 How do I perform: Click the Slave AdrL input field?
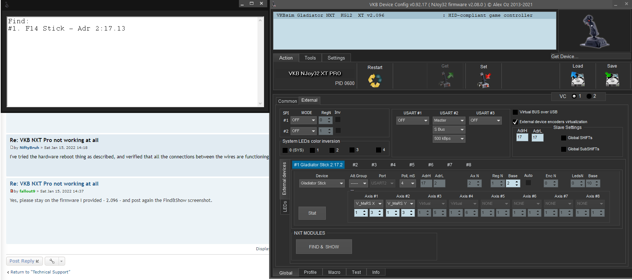537,138
